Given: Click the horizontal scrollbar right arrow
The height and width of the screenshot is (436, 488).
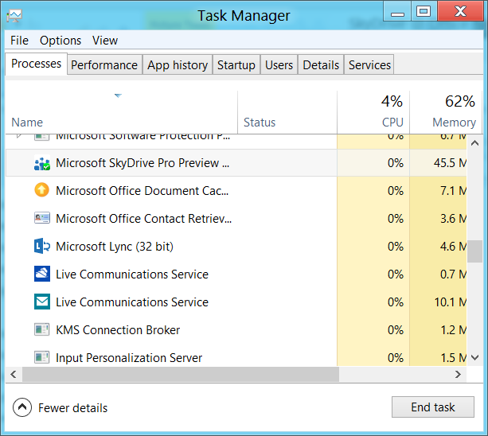Looking at the screenshot, I should (458, 374).
